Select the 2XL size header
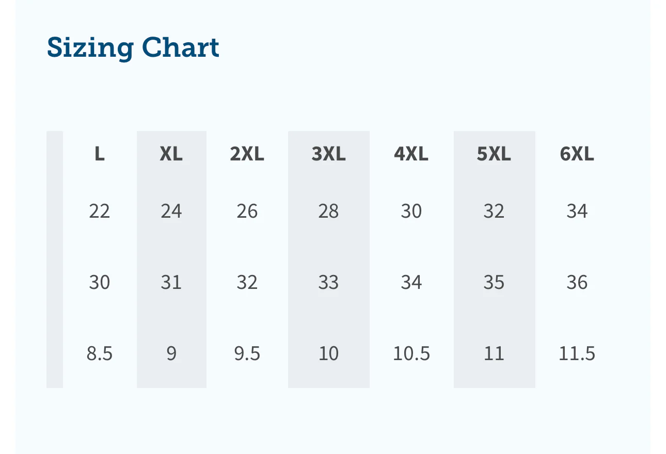The image size is (666, 454). (247, 154)
